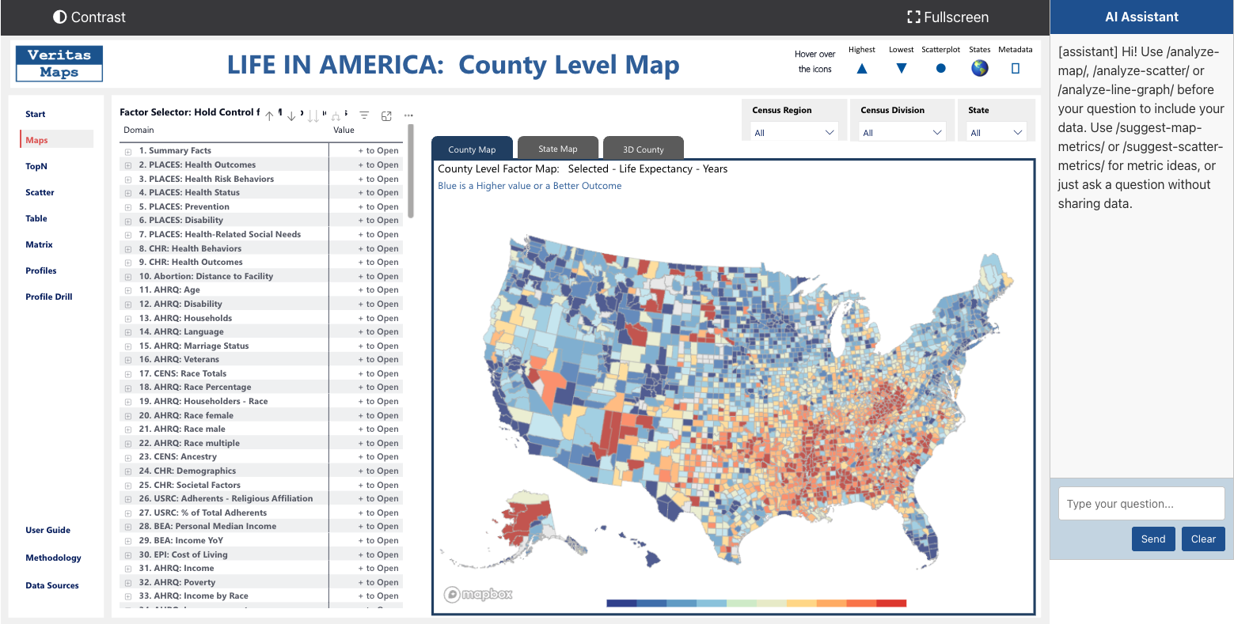Enter Fullscreen view
The image size is (1234, 624).
coord(947,17)
